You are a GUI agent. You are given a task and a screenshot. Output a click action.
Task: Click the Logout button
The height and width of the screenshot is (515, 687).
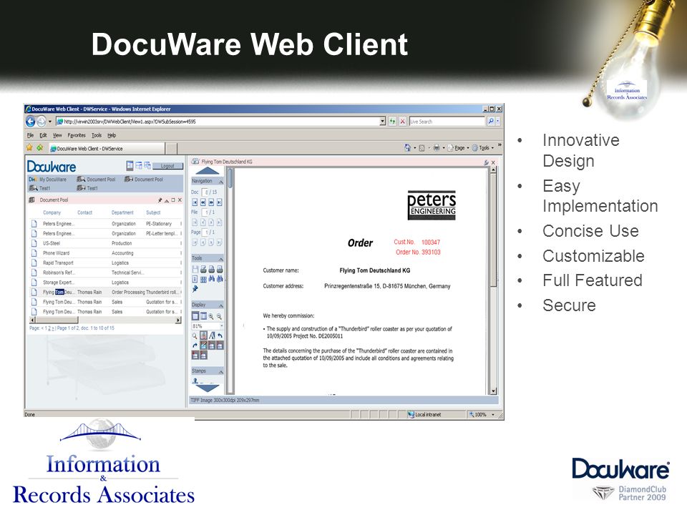(167, 166)
